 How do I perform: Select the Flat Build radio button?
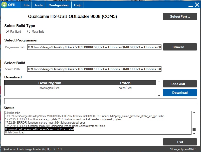7,32
